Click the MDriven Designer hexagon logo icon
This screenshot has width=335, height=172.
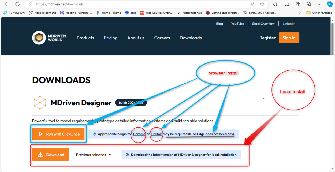40,103
